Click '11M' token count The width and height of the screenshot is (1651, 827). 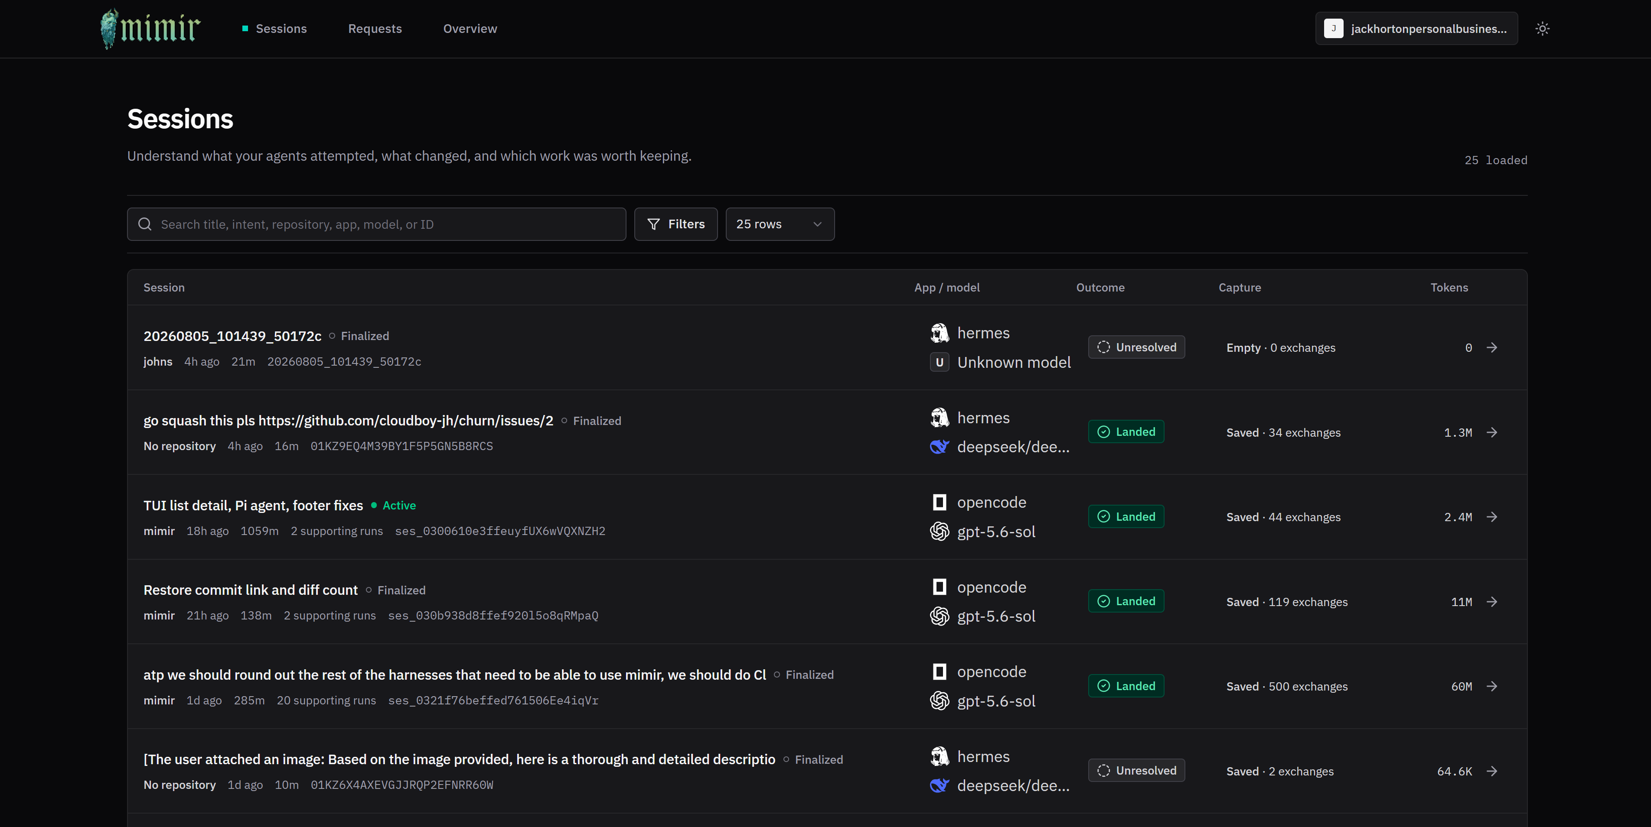point(1461,601)
